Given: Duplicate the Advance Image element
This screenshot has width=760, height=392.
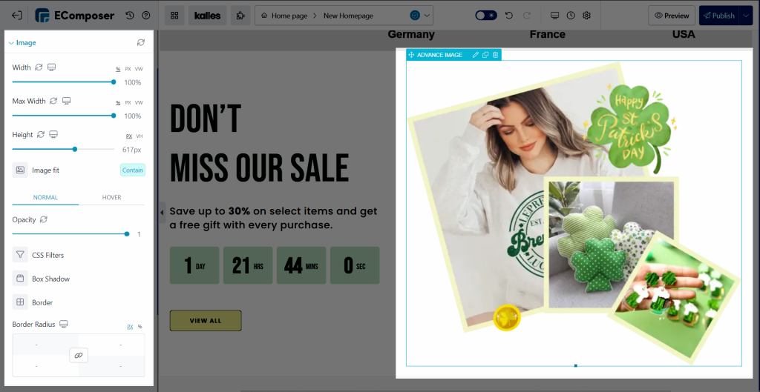Looking at the screenshot, I should [485, 55].
